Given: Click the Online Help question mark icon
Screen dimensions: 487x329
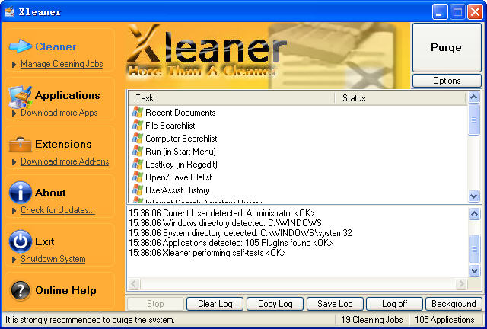Looking at the screenshot, I should pos(21,290).
